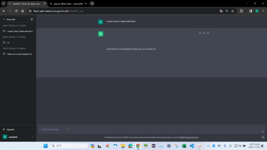
Task: Thumbs up the assistant response
Action: (x=204, y=33)
